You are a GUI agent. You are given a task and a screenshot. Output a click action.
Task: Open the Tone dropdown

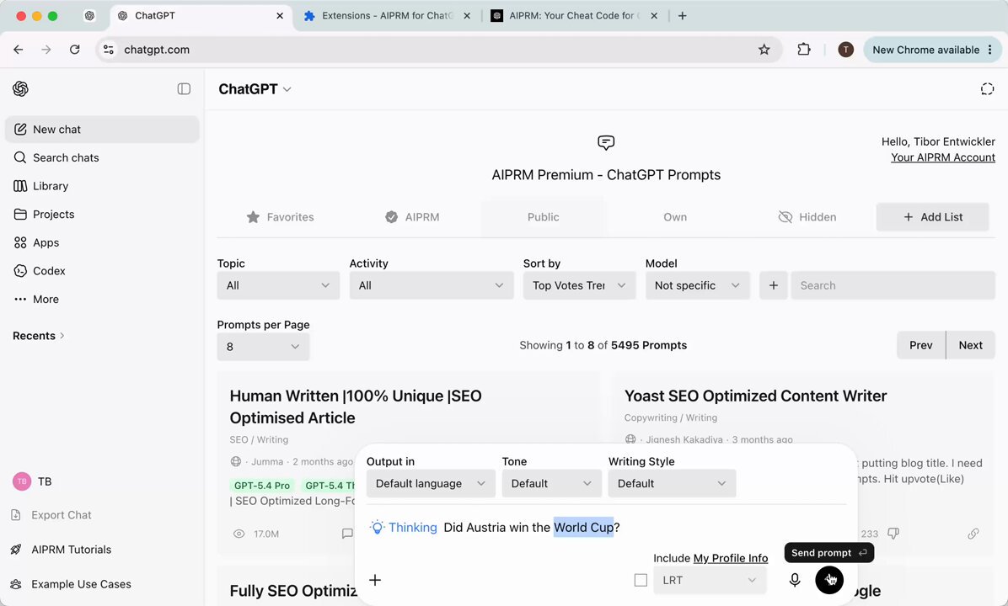551,483
